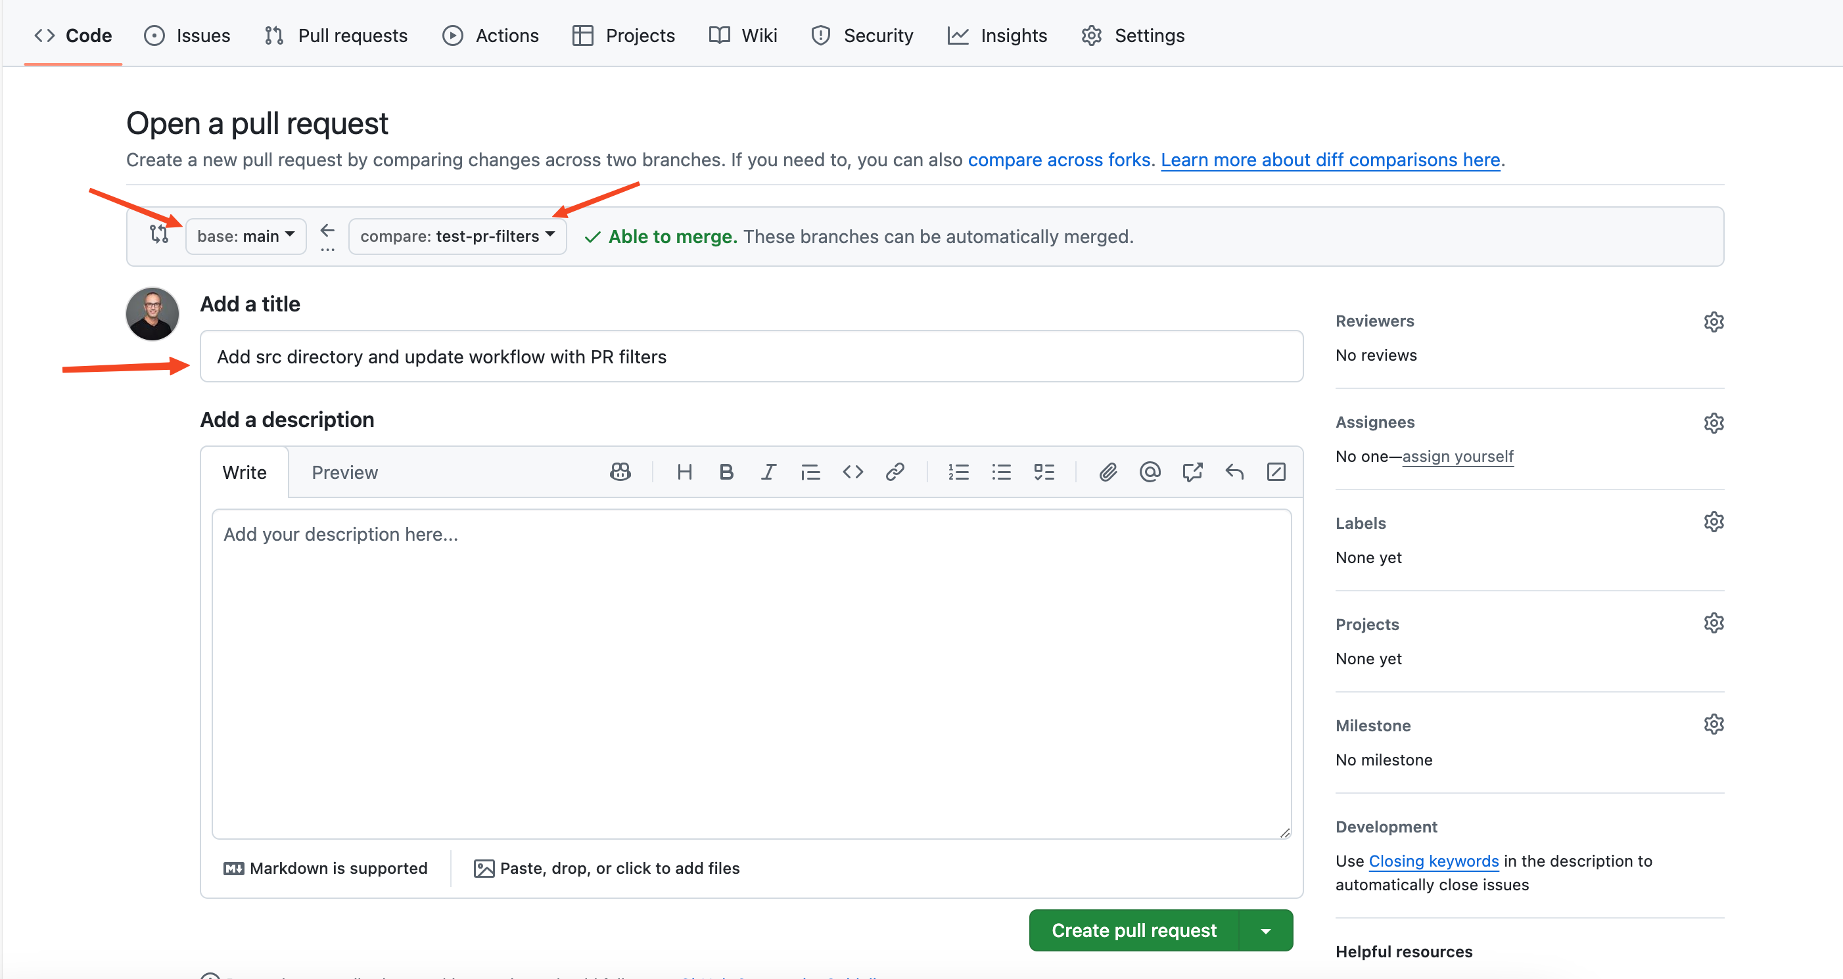
Task: Click the Copilot icon in description toolbar
Action: click(x=620, y=472)
